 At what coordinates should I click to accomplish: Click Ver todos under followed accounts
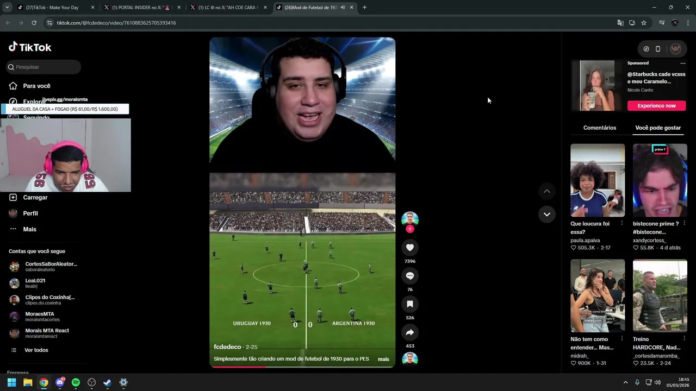click(36, 350)
